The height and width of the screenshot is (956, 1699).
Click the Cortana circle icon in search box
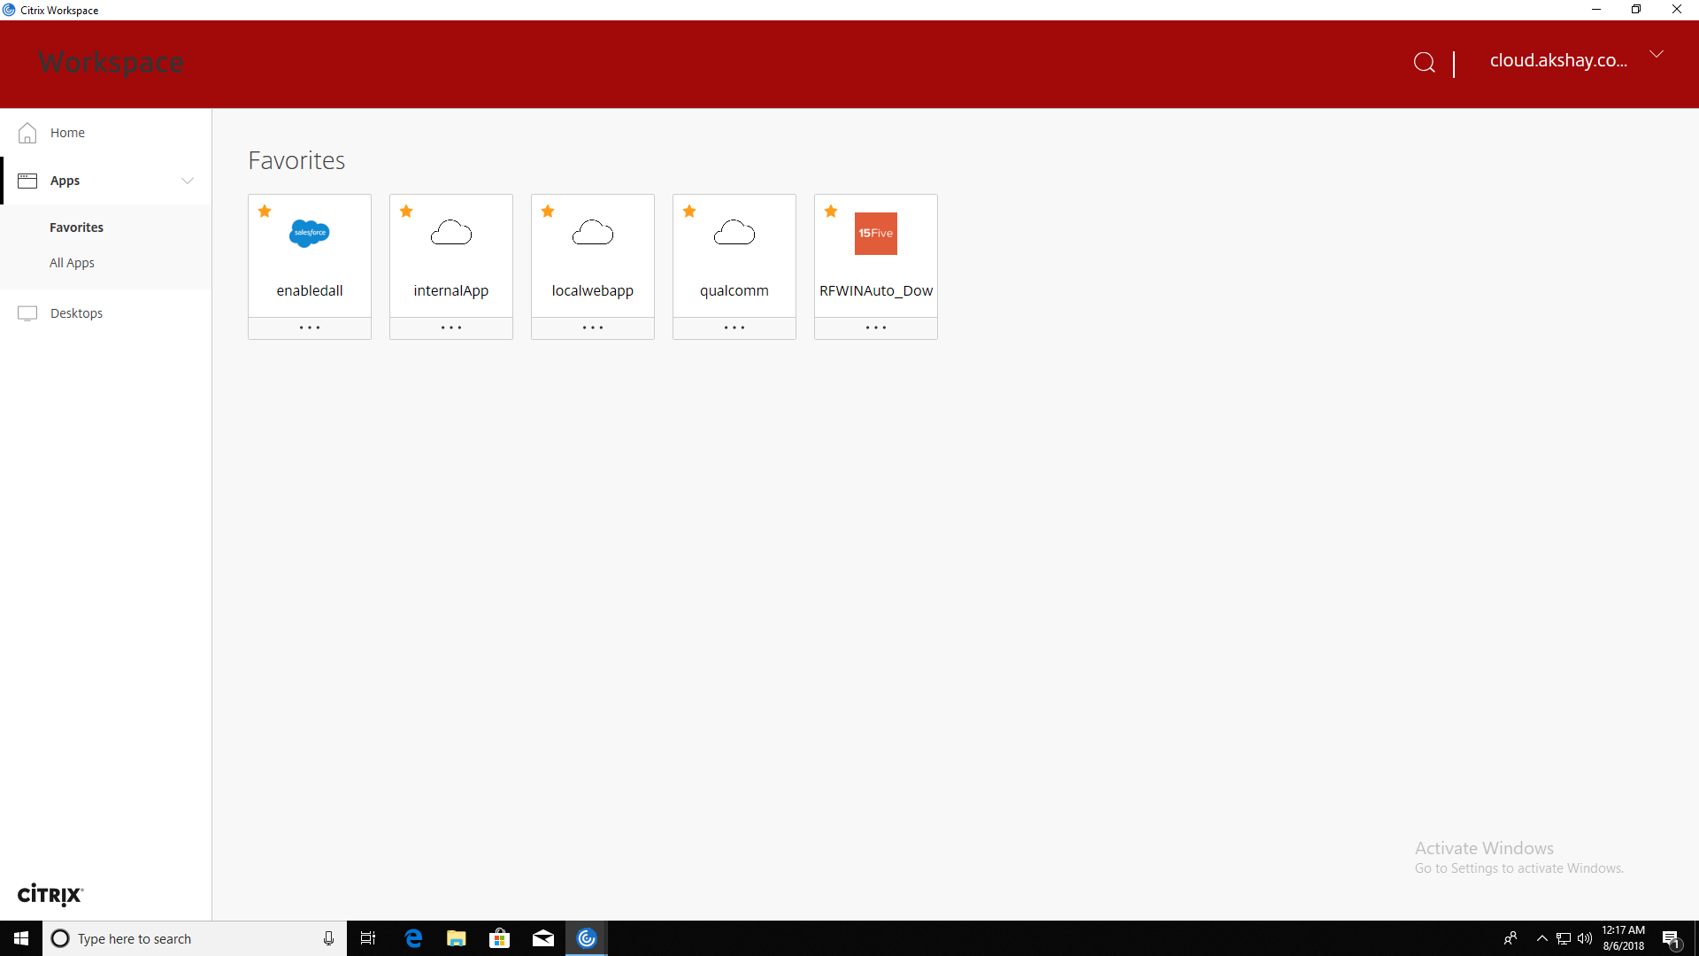coord(60,938)
